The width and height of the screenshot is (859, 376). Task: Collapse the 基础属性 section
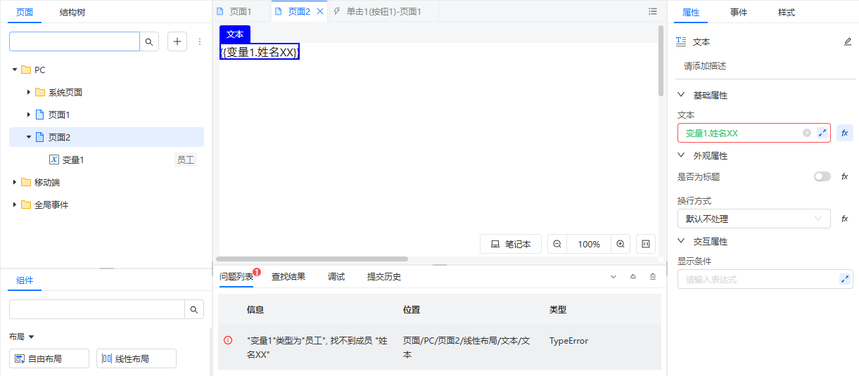[681, 95]
